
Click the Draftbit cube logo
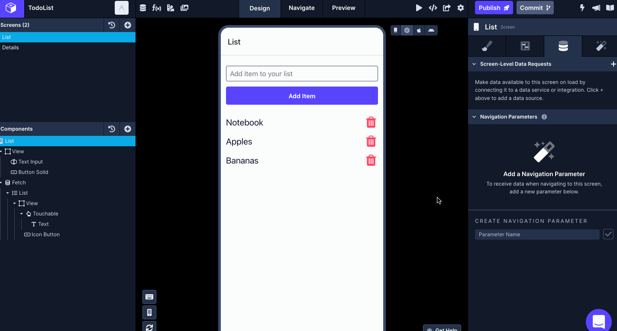tap(11, 8)
